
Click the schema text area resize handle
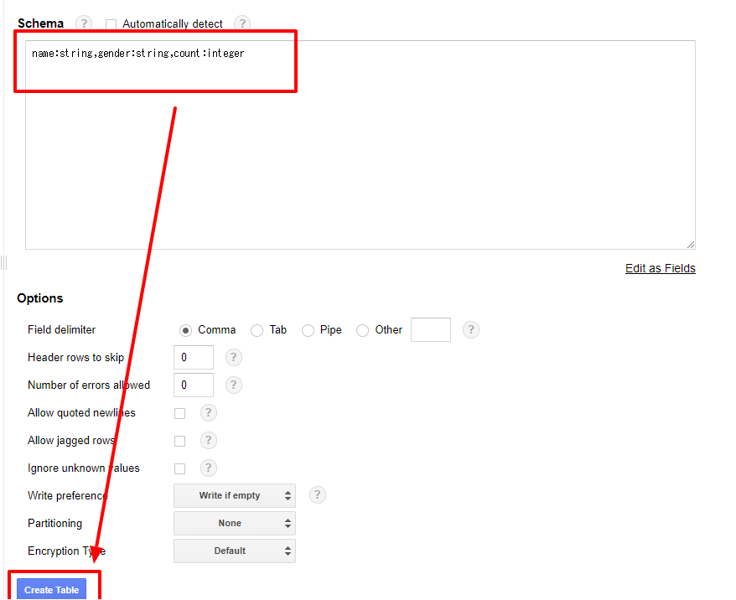pyautogui.click(x=691, y=245)
